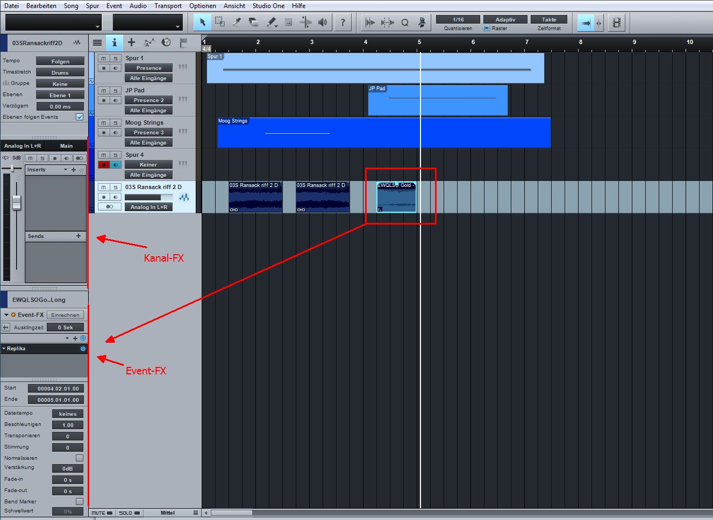Toggle the inspector 'i' button
Image resolution: width=713 pixels, height=520 pixels.
tap(114, 42)
